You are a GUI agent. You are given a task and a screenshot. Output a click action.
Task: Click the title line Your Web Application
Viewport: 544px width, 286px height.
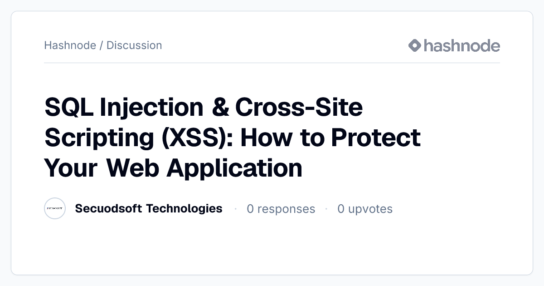coord(173,168)
